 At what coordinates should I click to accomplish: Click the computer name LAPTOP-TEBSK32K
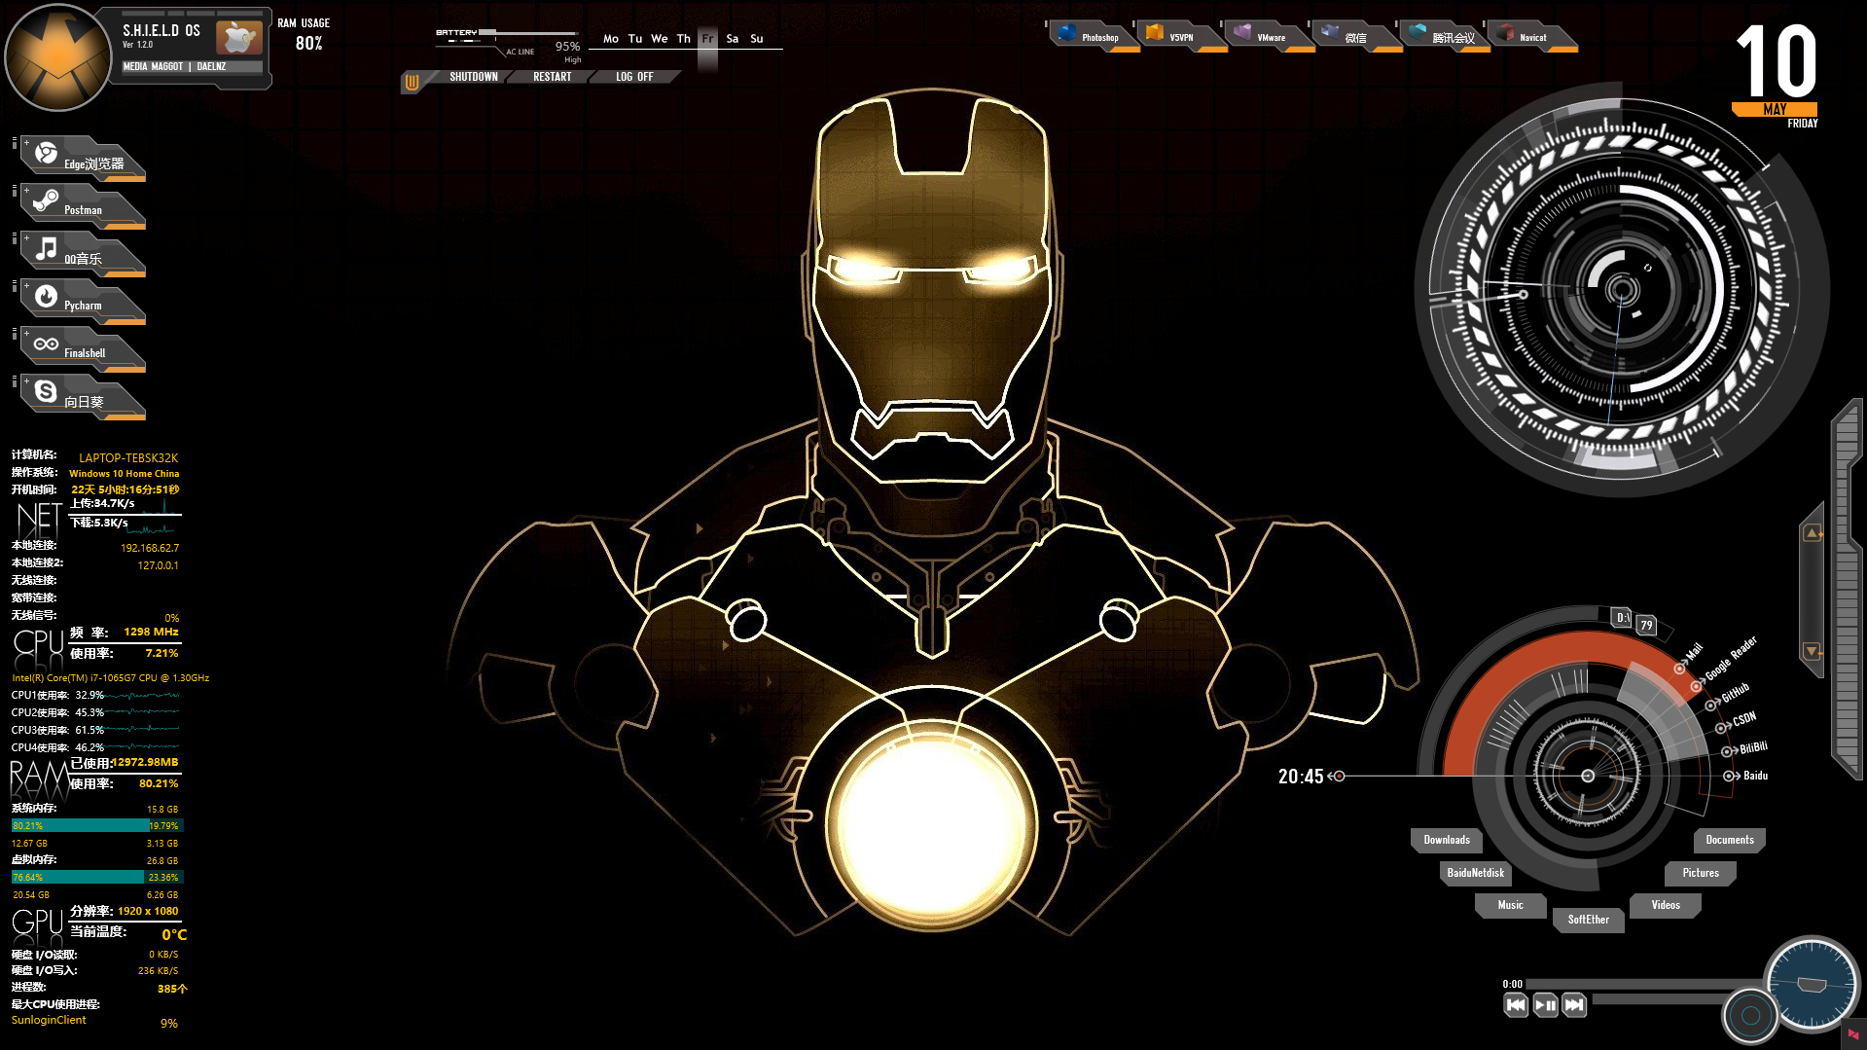pyautogui.click(x=128, y=457)
